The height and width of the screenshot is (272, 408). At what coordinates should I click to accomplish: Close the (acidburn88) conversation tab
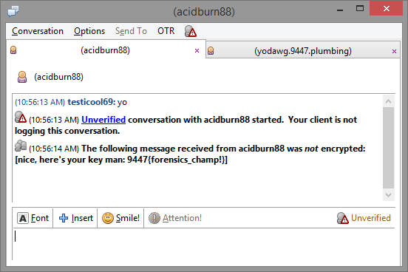click(197, 50)
